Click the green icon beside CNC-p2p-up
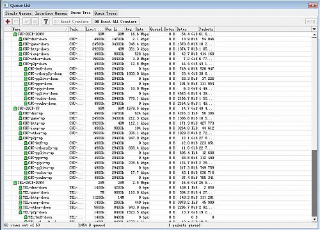This screenshot has height=230, width=320. (20, 138)
